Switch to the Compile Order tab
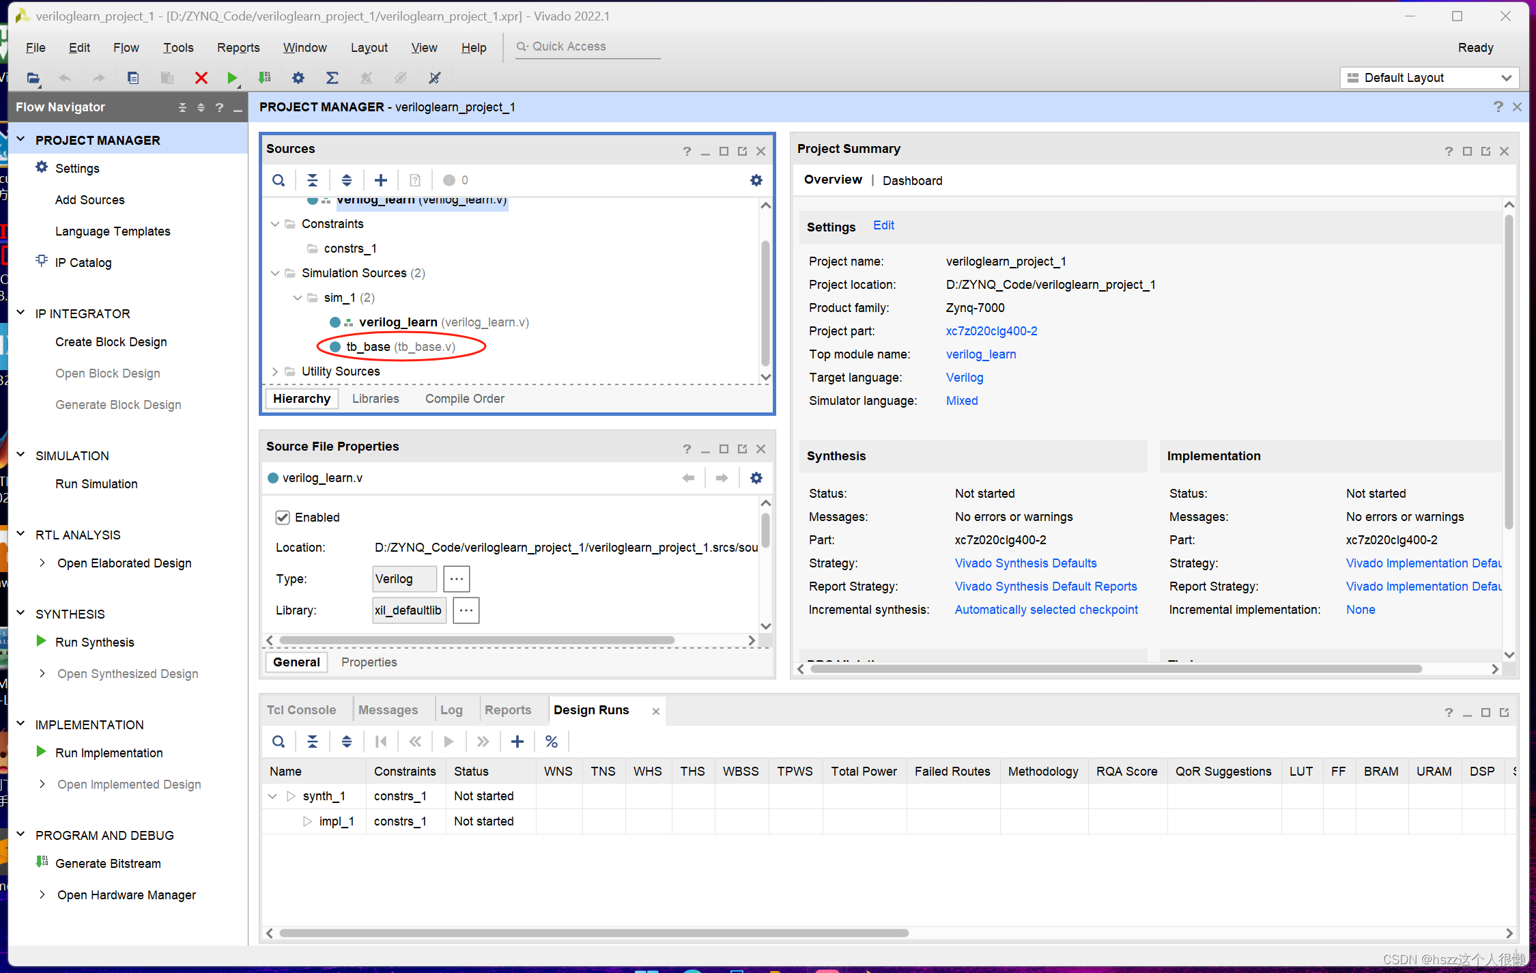The image size is (1536, 973). click(x=464, y=399)
